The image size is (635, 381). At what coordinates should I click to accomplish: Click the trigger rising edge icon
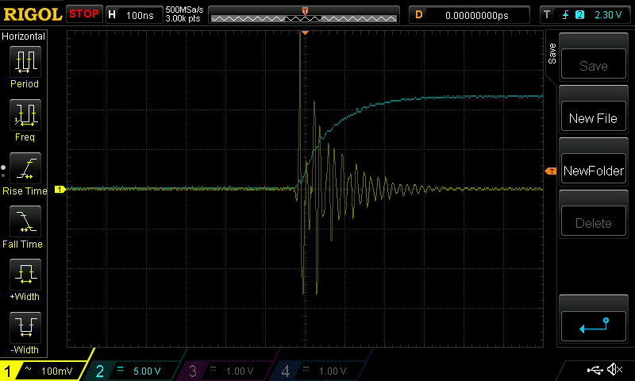pyautogui.click(x=565, y=15)
